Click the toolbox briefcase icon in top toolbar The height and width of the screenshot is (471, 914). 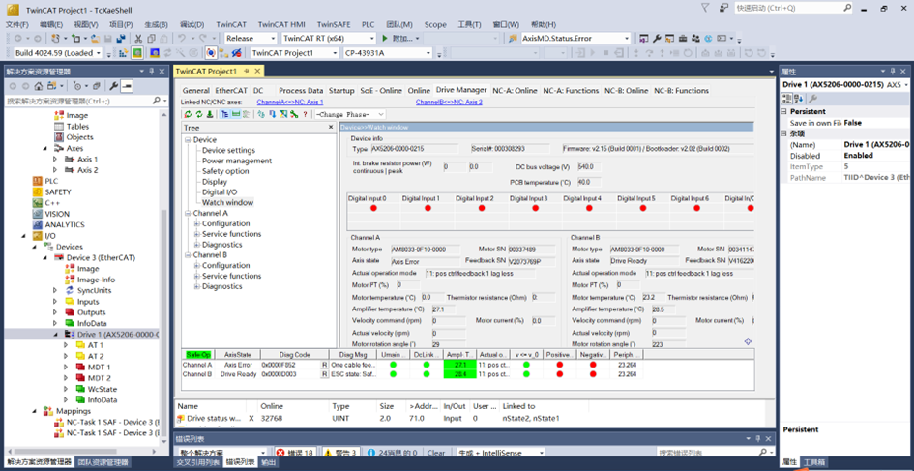(x=683, y=39)
